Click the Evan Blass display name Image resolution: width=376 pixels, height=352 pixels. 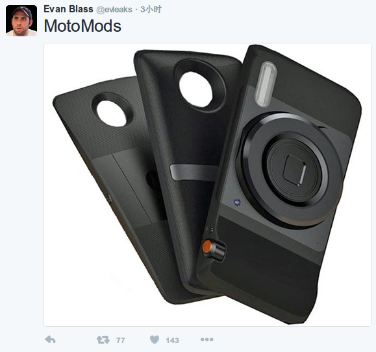(x=68, y=9)
